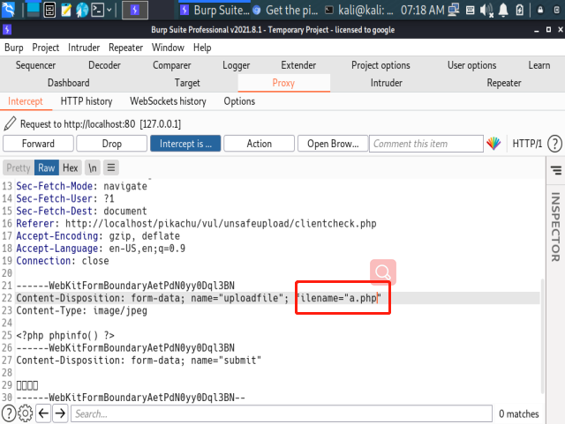Open the Project menu
Image resolution: width=565 pixels, height=424 pixels.
click(x=45, y=48)
